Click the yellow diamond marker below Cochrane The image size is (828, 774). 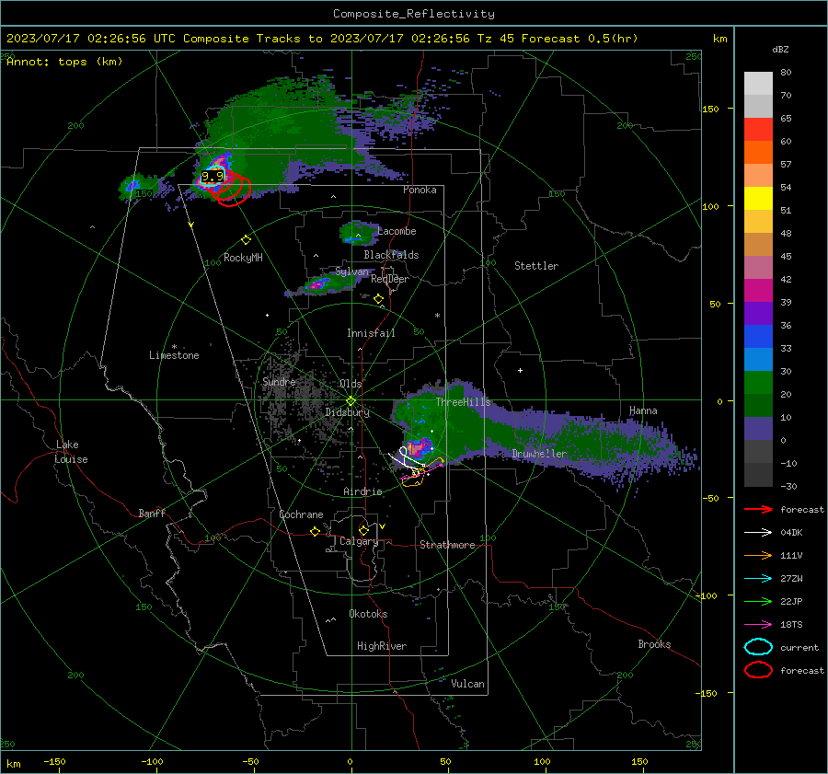click(315, 531)
